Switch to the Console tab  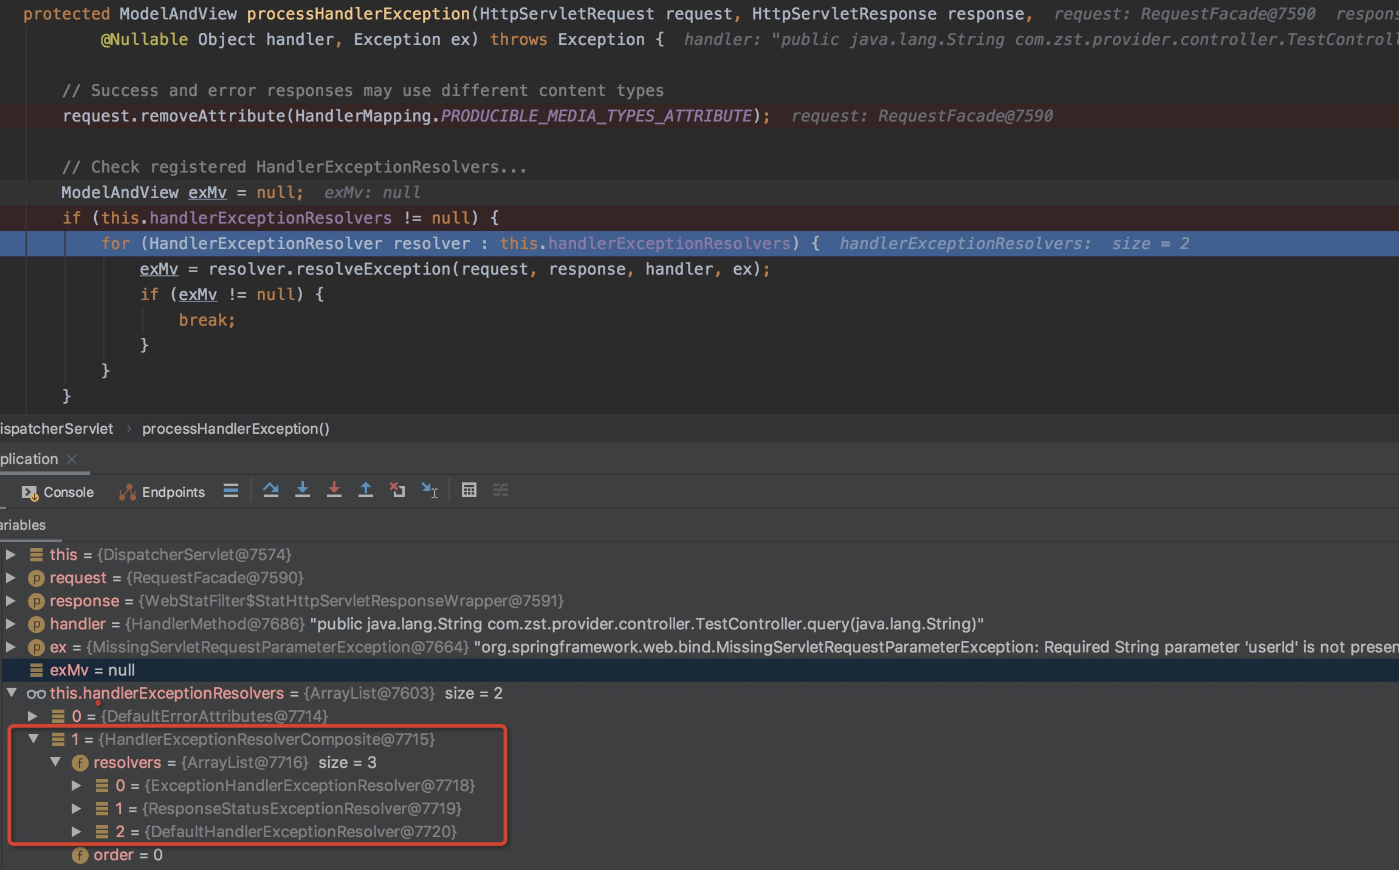(58, 492)
